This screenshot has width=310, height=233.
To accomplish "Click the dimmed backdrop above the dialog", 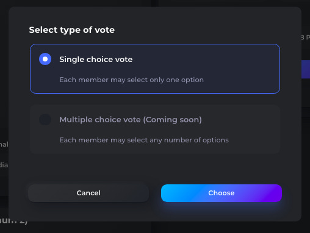I will 154,3.
